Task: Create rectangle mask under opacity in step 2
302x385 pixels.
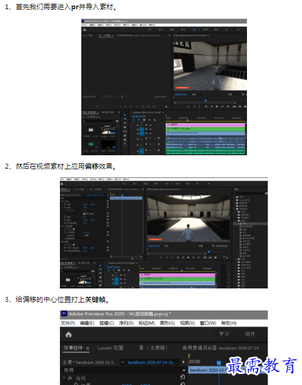Action: 70,229
